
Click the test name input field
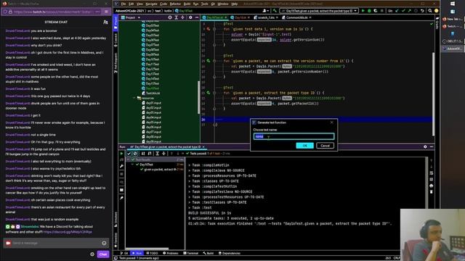(x=294, y=136)
